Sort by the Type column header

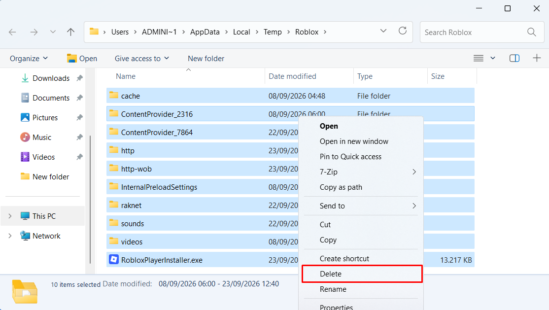[365, 76]
